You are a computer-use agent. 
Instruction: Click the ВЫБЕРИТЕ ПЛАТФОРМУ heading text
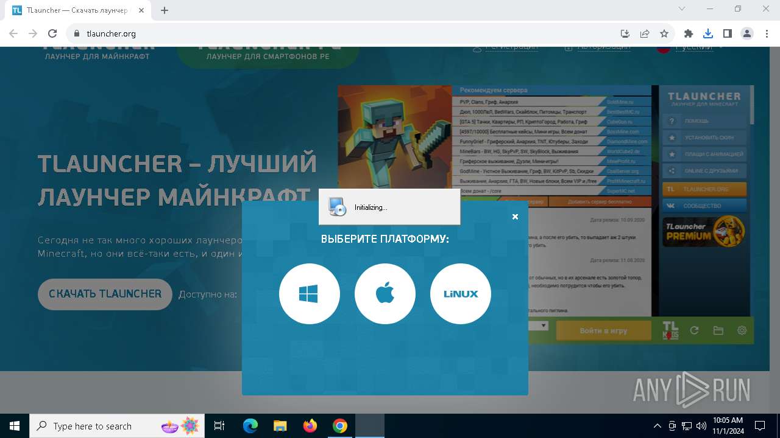(x=385, y=239)
